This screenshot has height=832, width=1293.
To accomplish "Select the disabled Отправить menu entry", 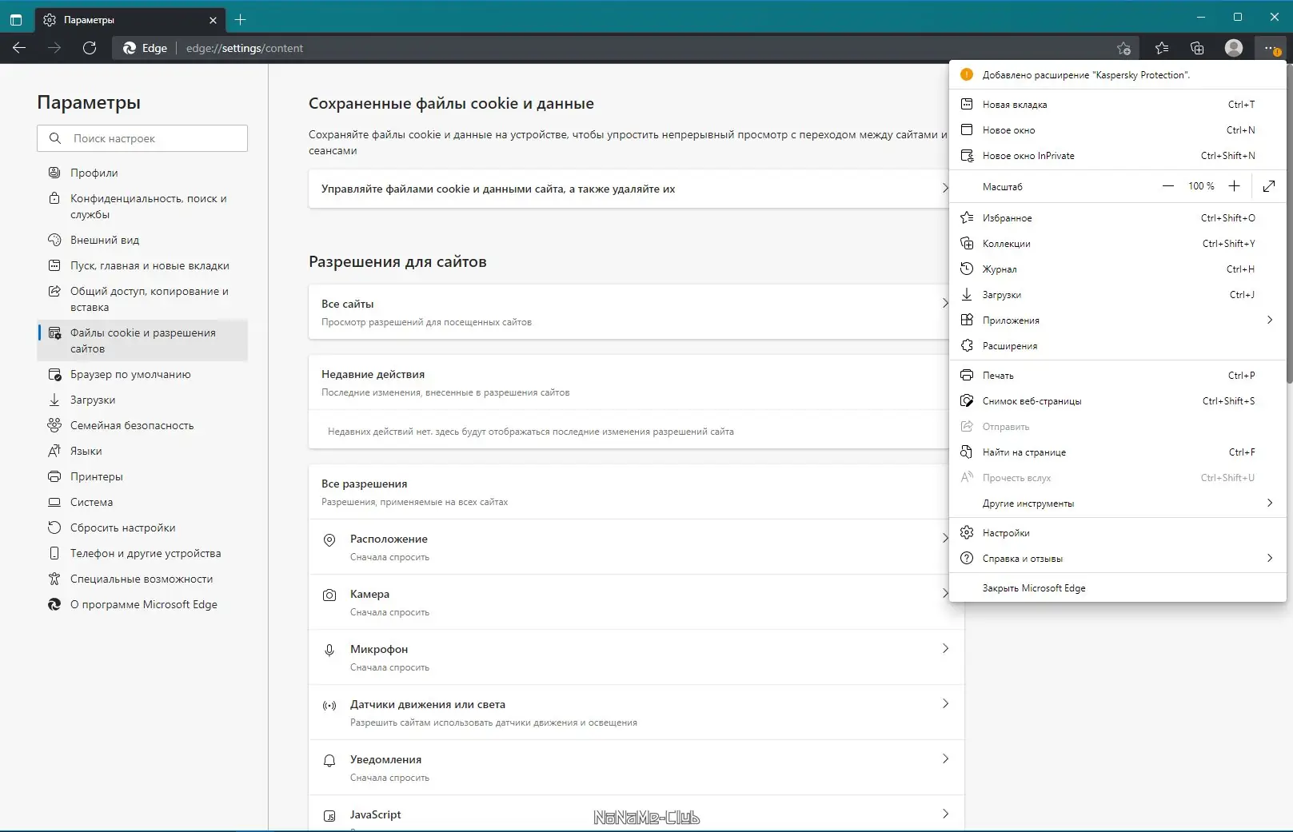I will (x=1118, y=426).
